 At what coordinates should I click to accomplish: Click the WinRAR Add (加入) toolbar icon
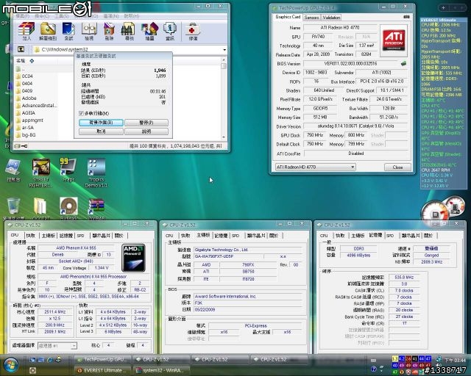pos(26,29)
